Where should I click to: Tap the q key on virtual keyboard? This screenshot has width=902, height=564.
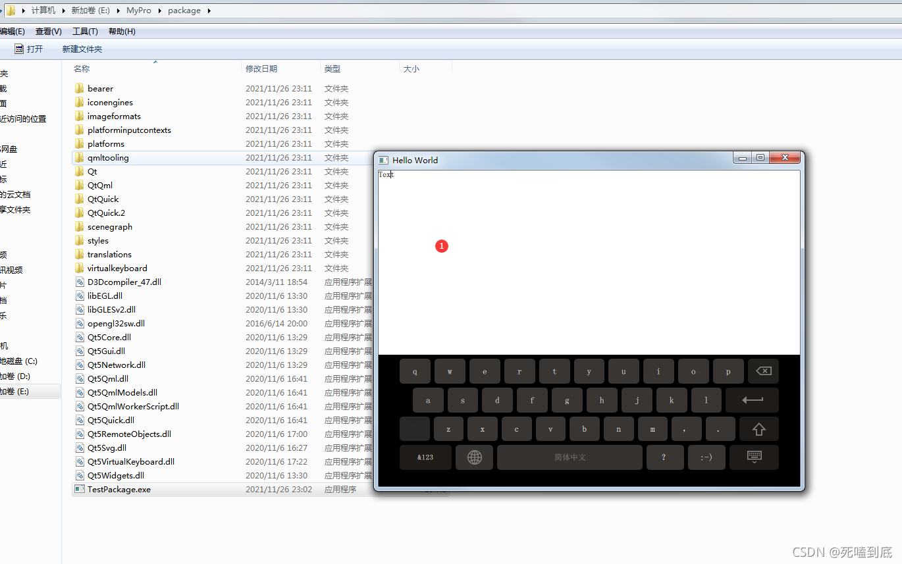415,371
